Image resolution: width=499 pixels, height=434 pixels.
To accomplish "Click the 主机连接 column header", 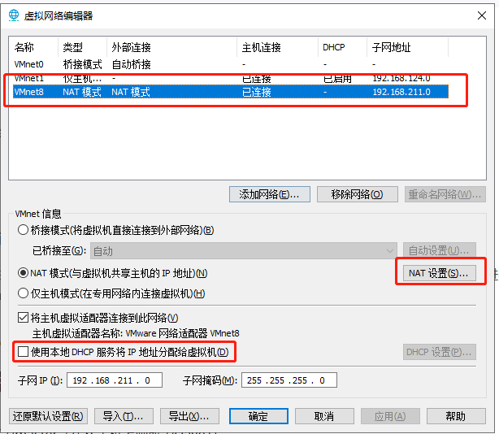I will point(277,47).
